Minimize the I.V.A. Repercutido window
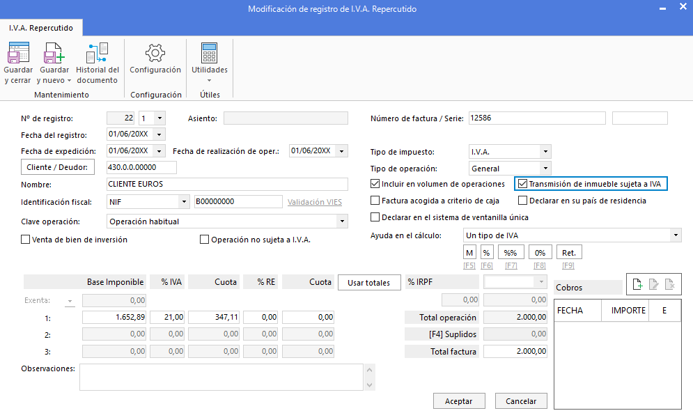 [x=662, y=9]
